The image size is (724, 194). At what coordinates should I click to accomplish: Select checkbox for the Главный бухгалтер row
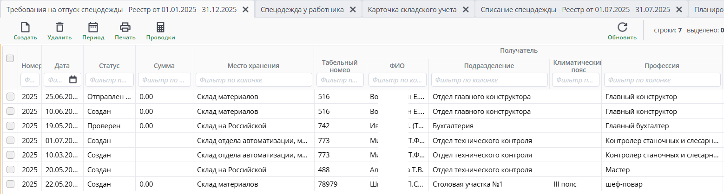coord(10,125)
